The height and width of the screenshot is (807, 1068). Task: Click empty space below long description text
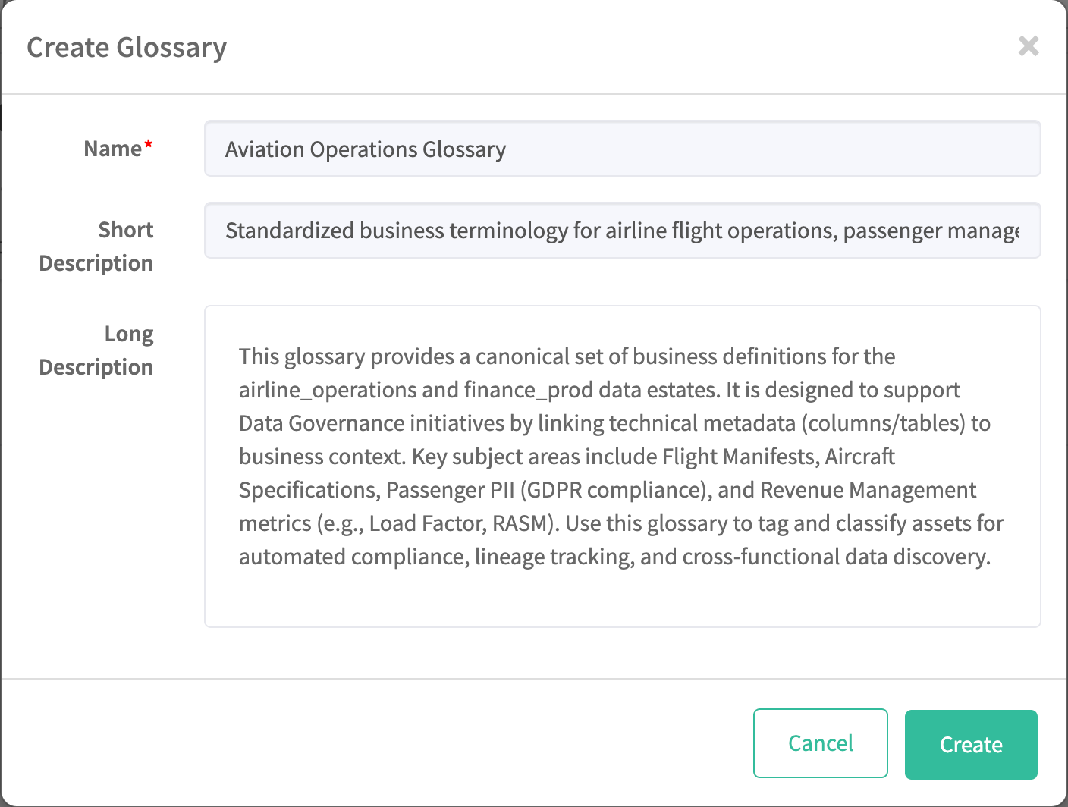(x=622, y=599)
